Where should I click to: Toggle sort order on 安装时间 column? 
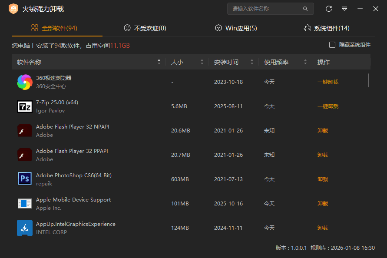tap(252, 62)
